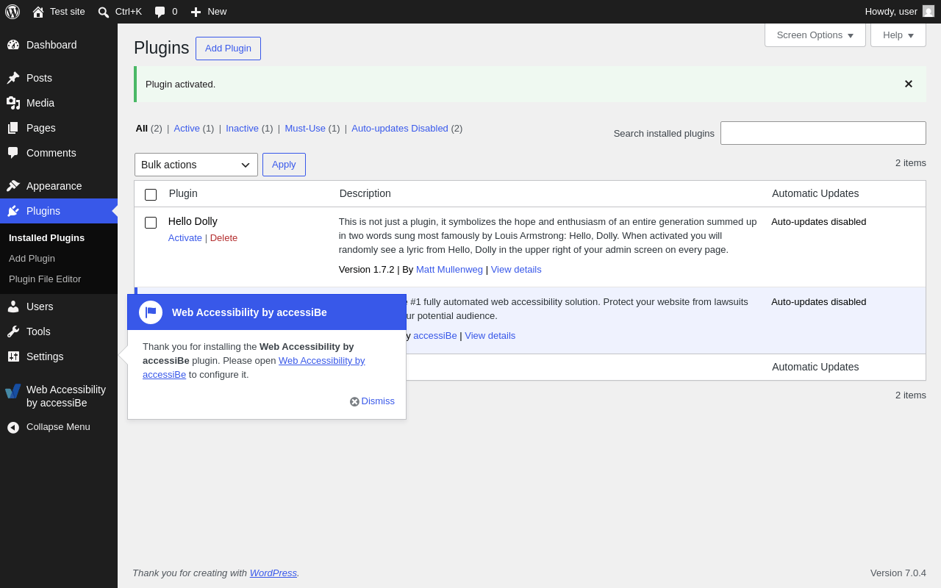Open Installed Plugins submenu item
The height and width of the screenshot is (588, 941).
(46, 237)
